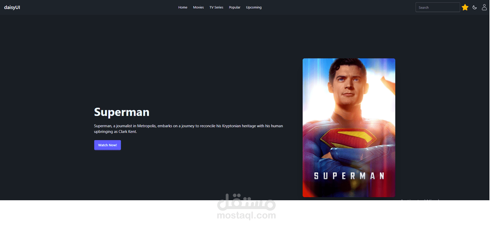This screenshot has width=493, height=225.
Task: Toggle dark mode with the moon icon
Action: [x=474, y=7]
